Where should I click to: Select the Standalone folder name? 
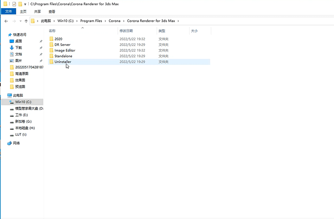(x=63, y=56)
